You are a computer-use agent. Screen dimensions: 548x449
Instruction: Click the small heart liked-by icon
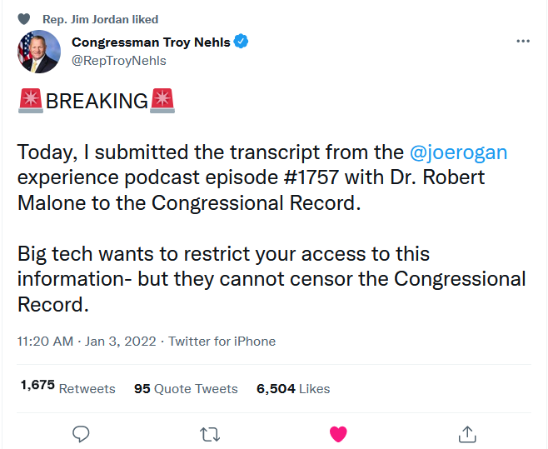(25, 19)
